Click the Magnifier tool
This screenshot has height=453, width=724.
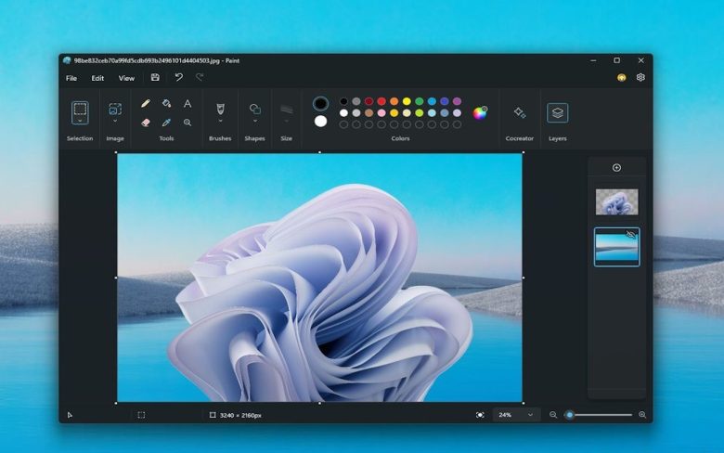[x=187, y=123]
